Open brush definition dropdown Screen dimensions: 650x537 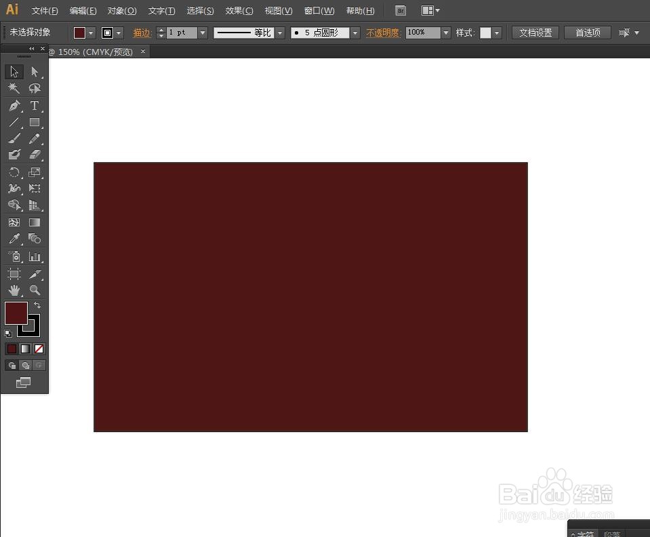[355, 33]
